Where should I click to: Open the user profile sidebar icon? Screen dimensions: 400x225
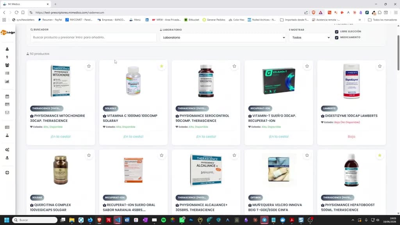point(7,49)
